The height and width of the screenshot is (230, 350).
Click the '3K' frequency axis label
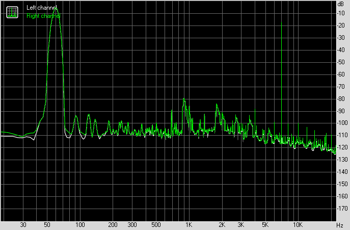click(241, 225)
